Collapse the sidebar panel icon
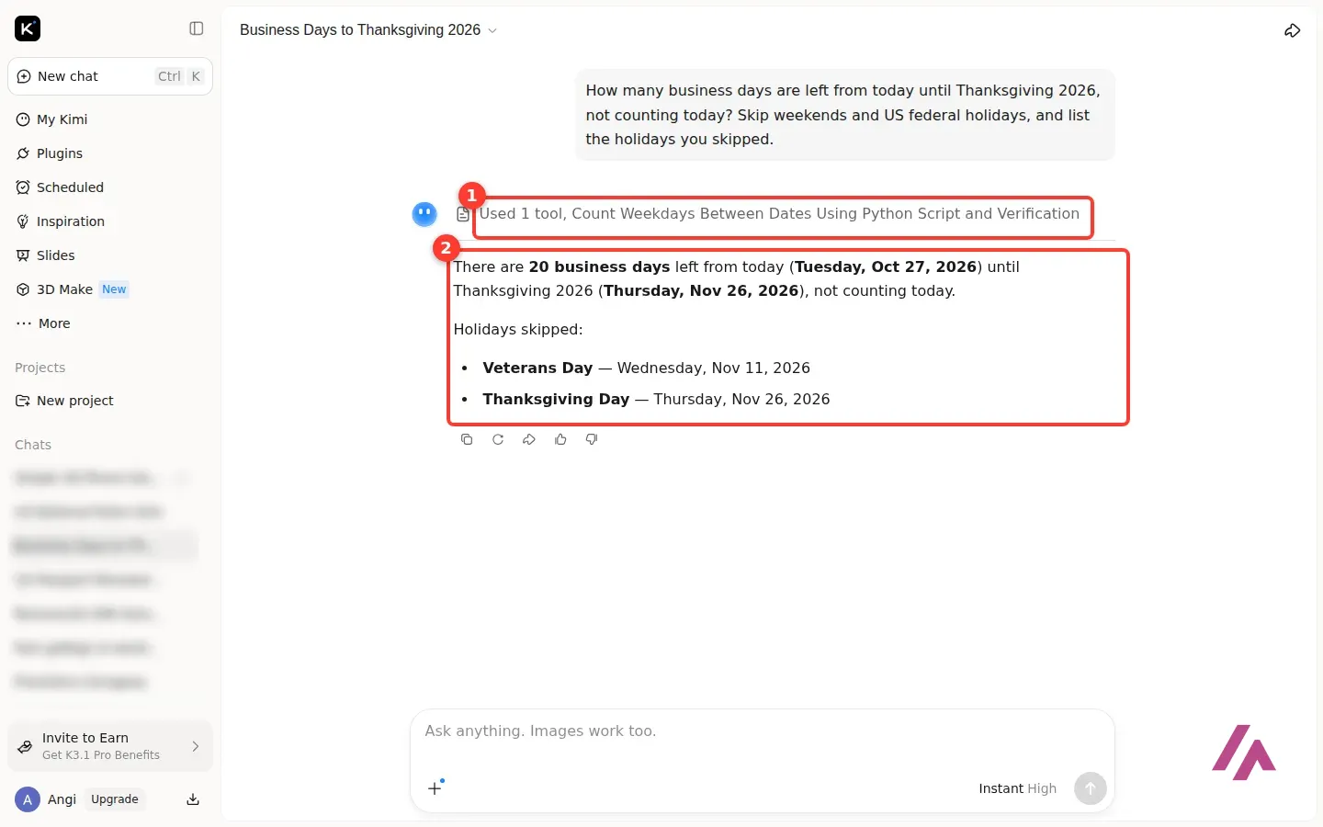Screen dimensions: 1323x827 click(x=196, y=28)
